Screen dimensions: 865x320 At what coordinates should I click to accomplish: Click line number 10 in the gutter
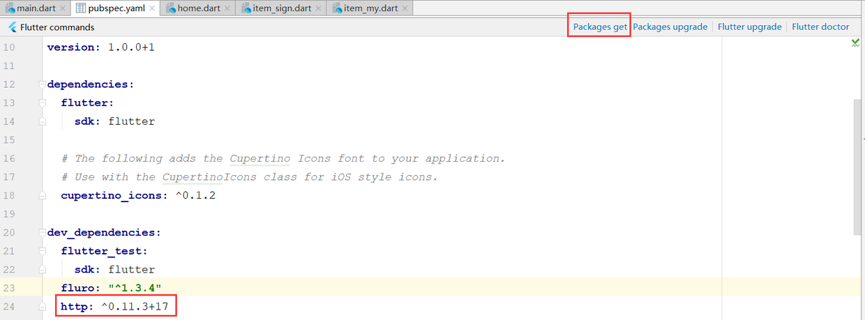(x=8, y=47)
